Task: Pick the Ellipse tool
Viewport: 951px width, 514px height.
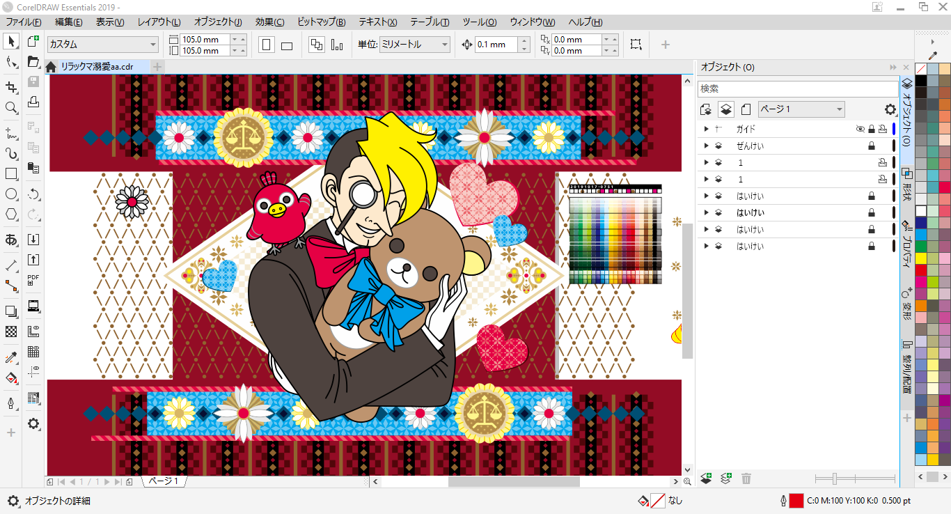Action: coord(11,194)
